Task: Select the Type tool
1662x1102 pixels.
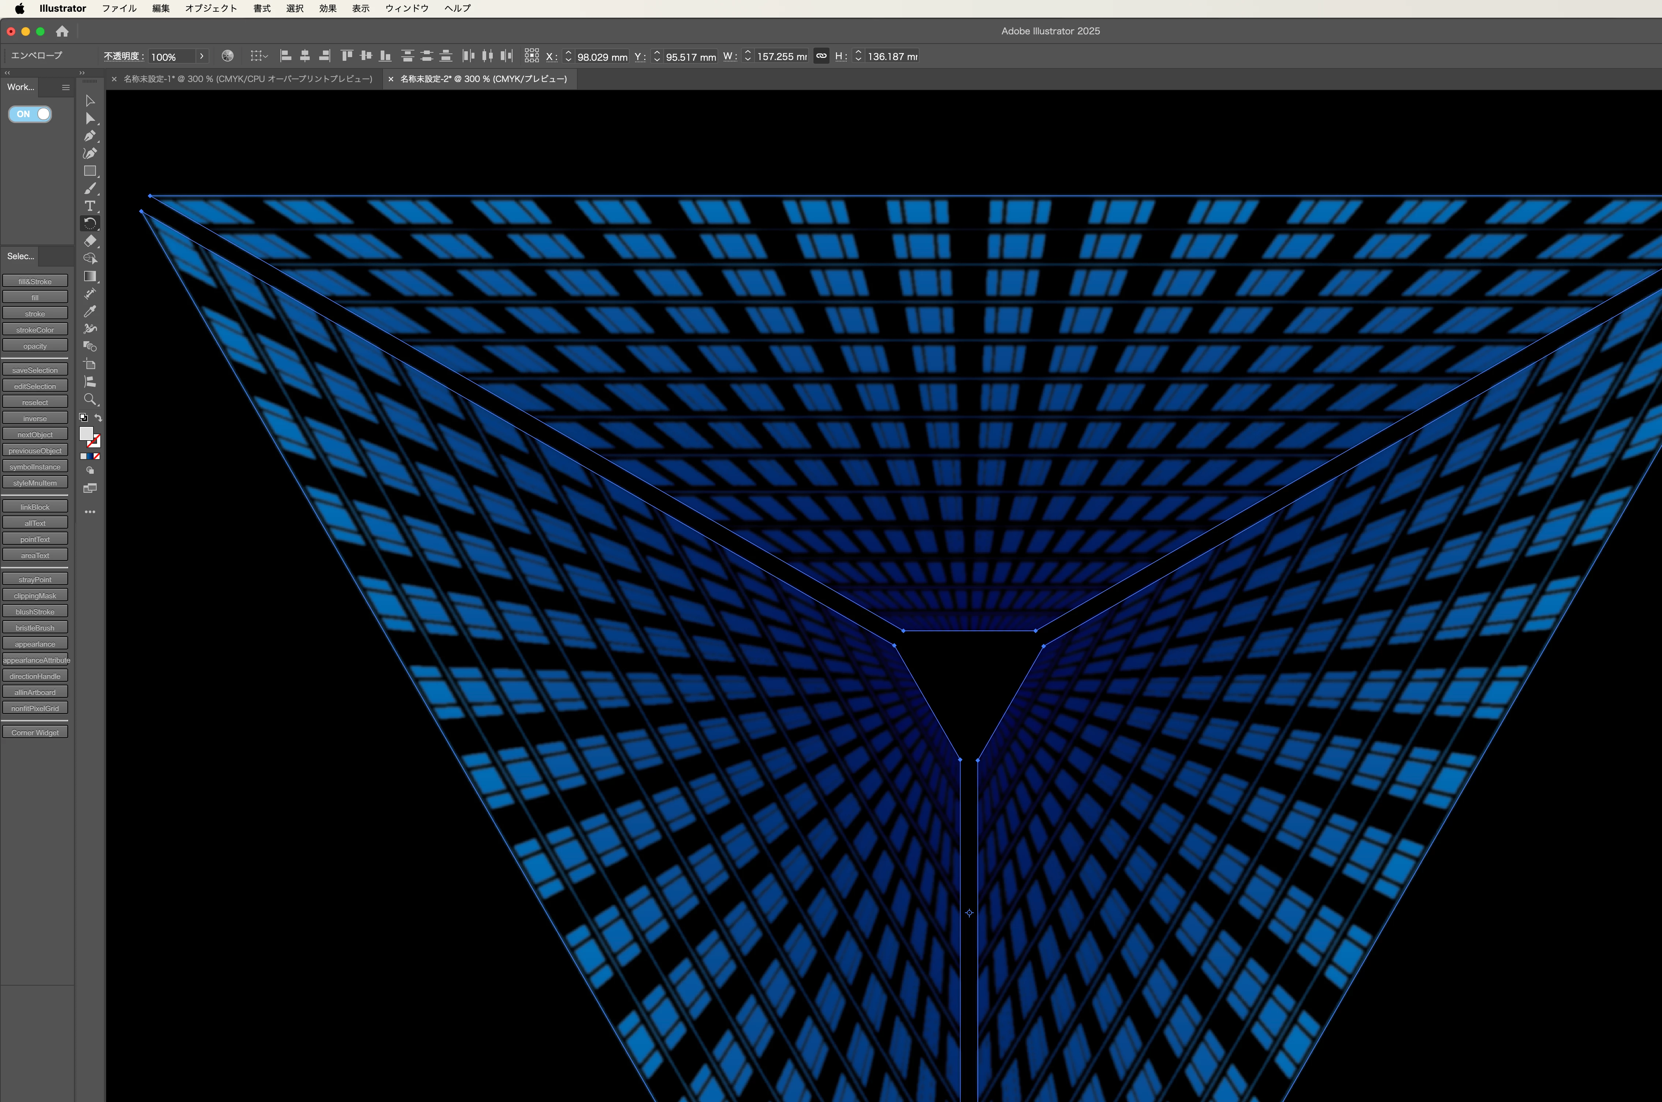Action: coord(90,206)
